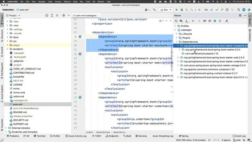Screen dimensions: 252x142
Task: Click the IDE update arrow icon
Action: tap(244, 10)
